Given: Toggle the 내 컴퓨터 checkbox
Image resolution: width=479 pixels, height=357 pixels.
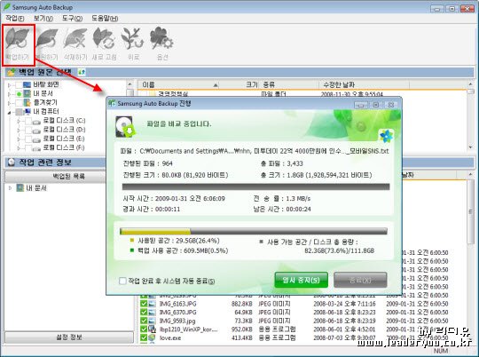Looking at the screenshot, I should point(20,112).
